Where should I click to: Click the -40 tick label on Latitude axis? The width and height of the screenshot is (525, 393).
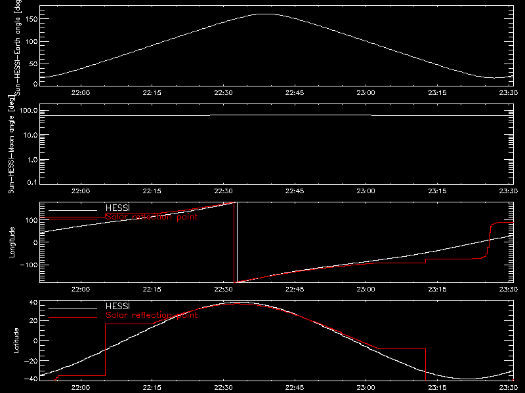(x=31, y=379)
